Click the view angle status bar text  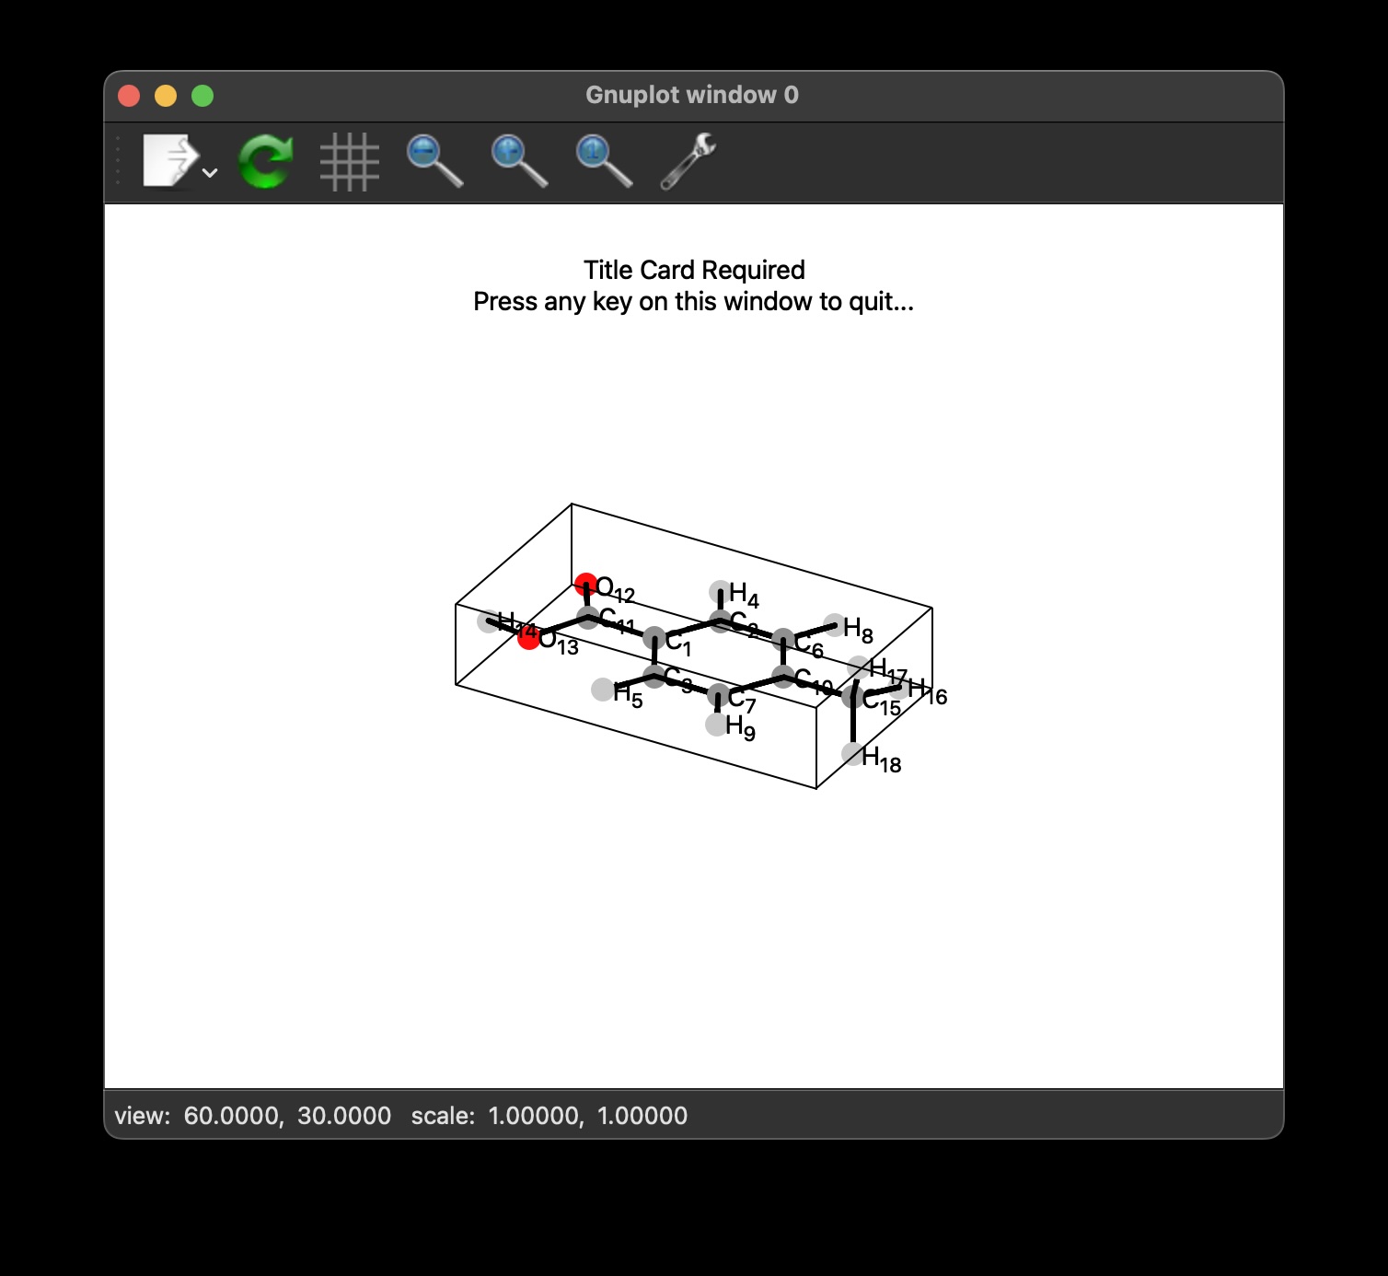pyautogui.click(x=252, y=1116)
